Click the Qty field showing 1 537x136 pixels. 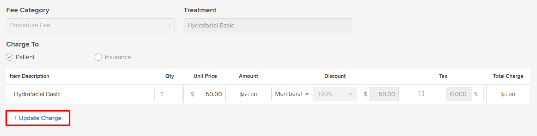click(x=169, y=94)
